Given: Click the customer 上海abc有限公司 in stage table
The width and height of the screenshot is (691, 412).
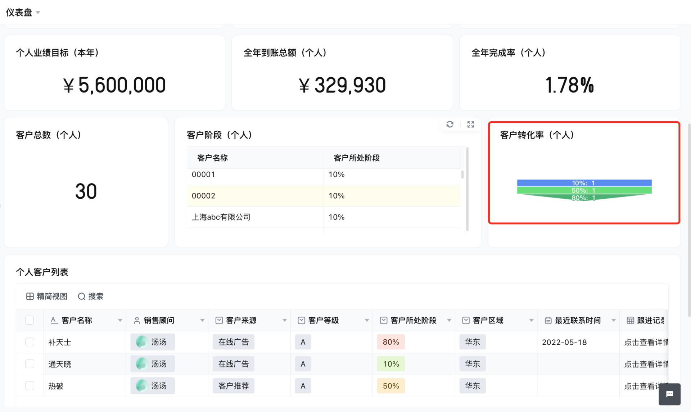Looking at the screenshot, I should tap(221, 217).
